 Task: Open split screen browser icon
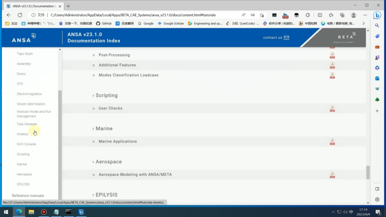point(320,15)
